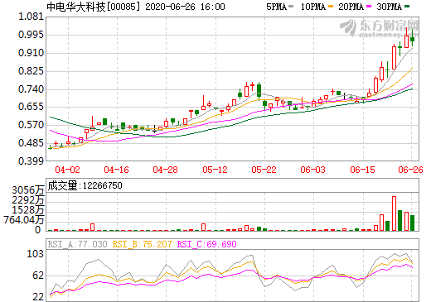Click the RSI_C:69.690 indicator label
Screen dimensions: 431x302
click(x=206, y=244)
